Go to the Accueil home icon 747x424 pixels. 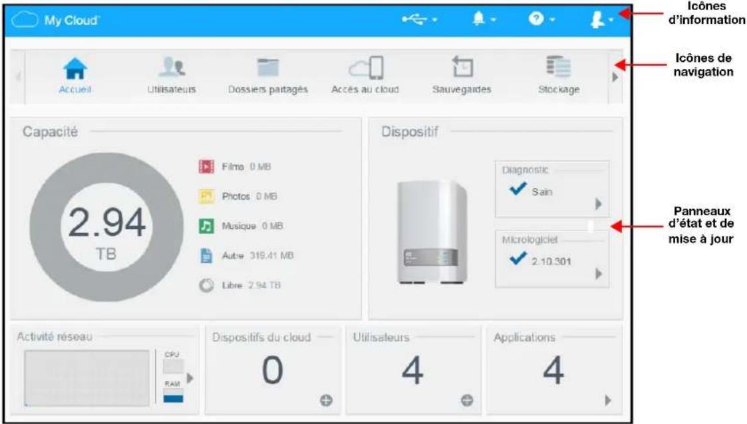[x=75, y=68]
